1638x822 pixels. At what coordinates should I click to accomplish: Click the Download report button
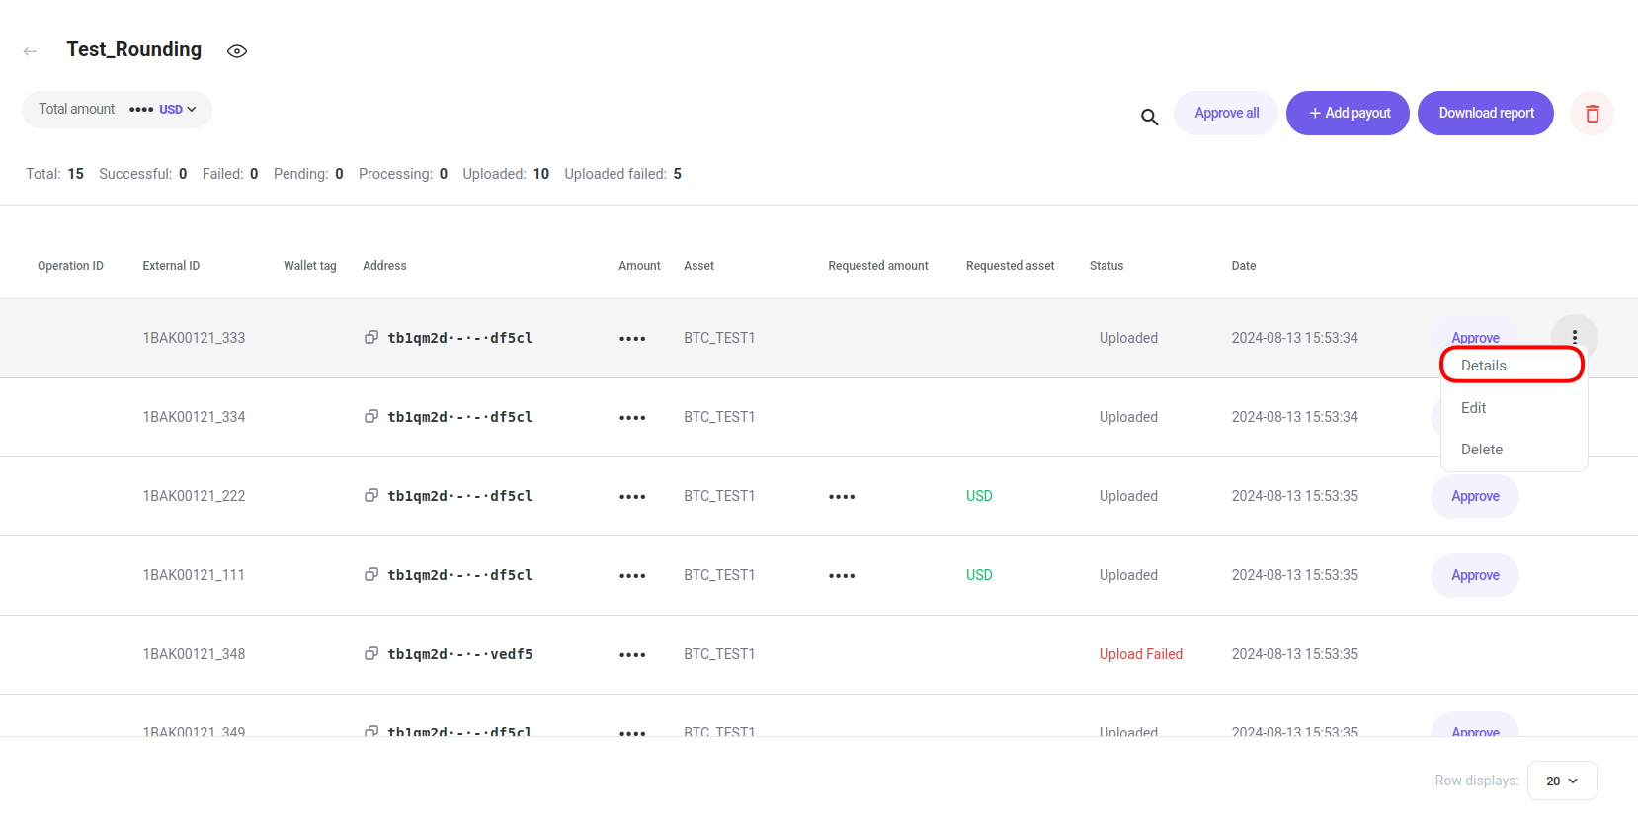pyautogui.click(x=1485, y=114)
